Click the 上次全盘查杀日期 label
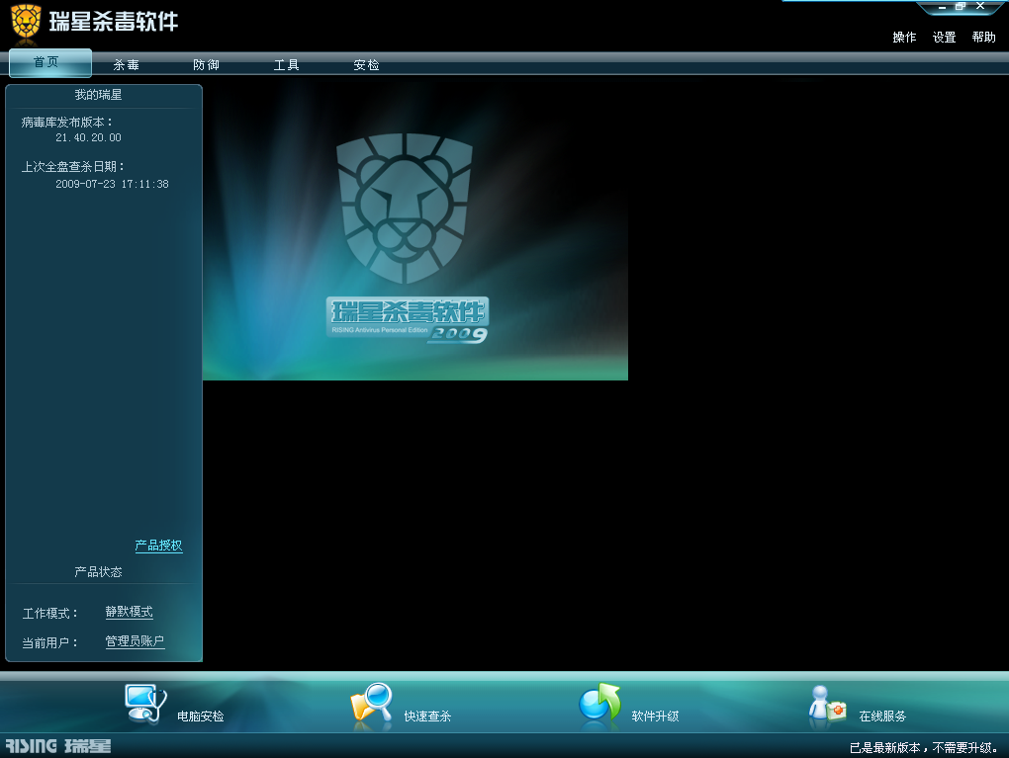 coord(73,166)
